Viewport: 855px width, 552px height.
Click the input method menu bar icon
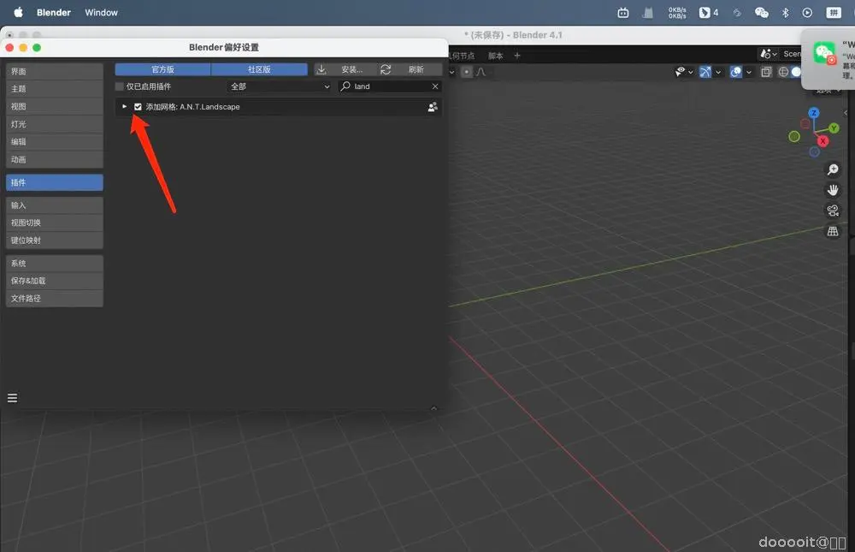(833, 13)
